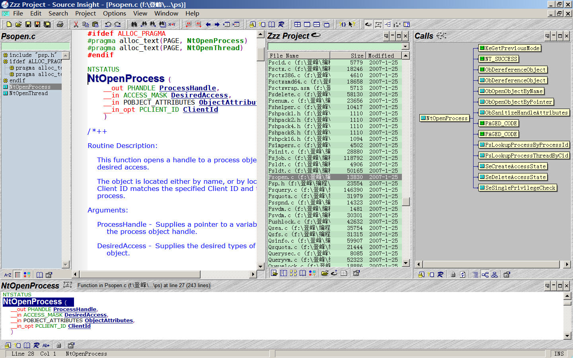Click the Undo icon in the toolbar

pyautogui.click(x=108, y=25)
